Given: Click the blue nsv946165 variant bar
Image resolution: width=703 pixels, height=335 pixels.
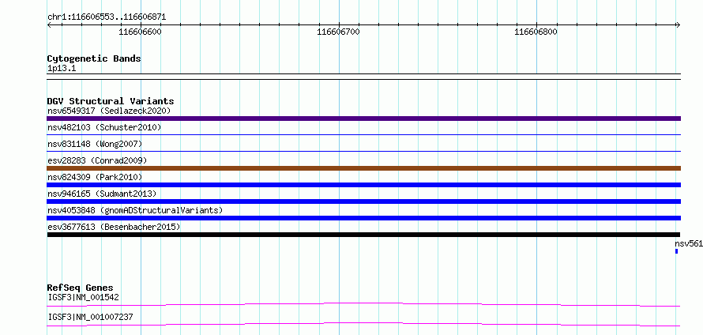Looking at the screenshot, I should point(363,201).
